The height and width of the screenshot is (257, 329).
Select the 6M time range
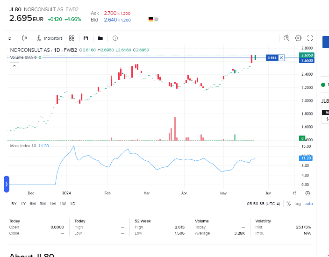[x=33, y=204]
